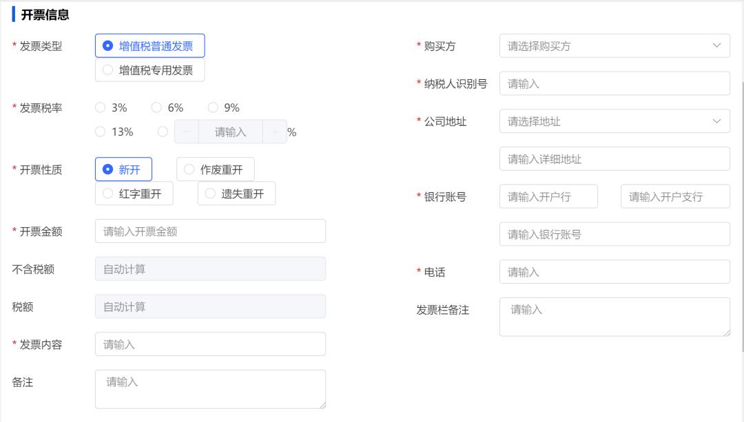
Task: Click the 纳税人识别号 taxpayer ID field
Action: [x=614, y=83]
